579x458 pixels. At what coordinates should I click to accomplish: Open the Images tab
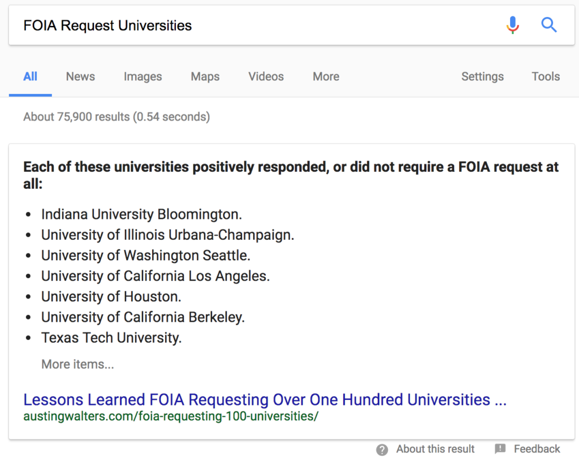(143, 76)
